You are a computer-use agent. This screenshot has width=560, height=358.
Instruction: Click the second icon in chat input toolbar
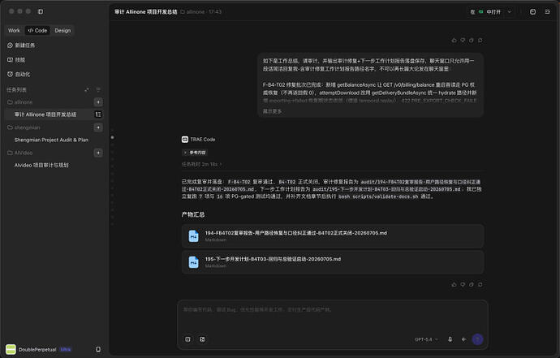[203, 339]
